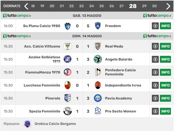Select giornata 18 in the round bar
Image resolution: width=174 pixels, height=131 pixels.
pos(33,6)
